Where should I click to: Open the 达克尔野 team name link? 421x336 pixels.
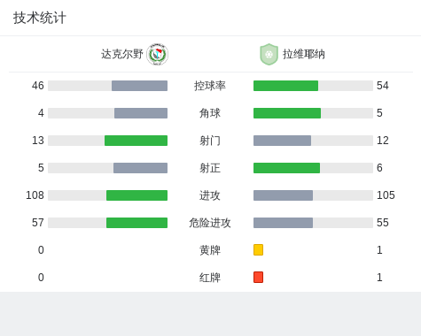[122, 54]
